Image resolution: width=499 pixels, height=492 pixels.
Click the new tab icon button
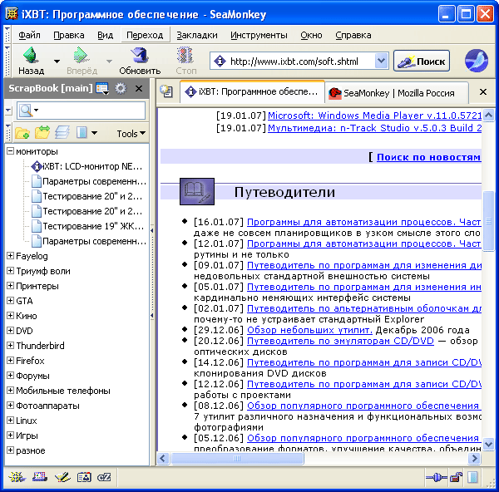(166, 91)
